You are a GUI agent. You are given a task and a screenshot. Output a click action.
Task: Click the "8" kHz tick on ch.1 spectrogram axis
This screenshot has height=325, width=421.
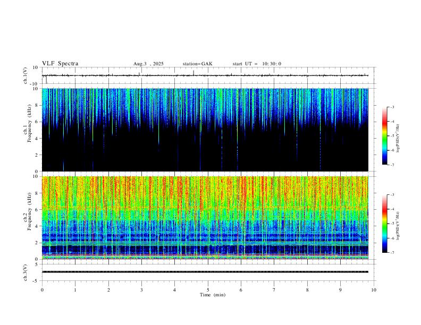37,105
